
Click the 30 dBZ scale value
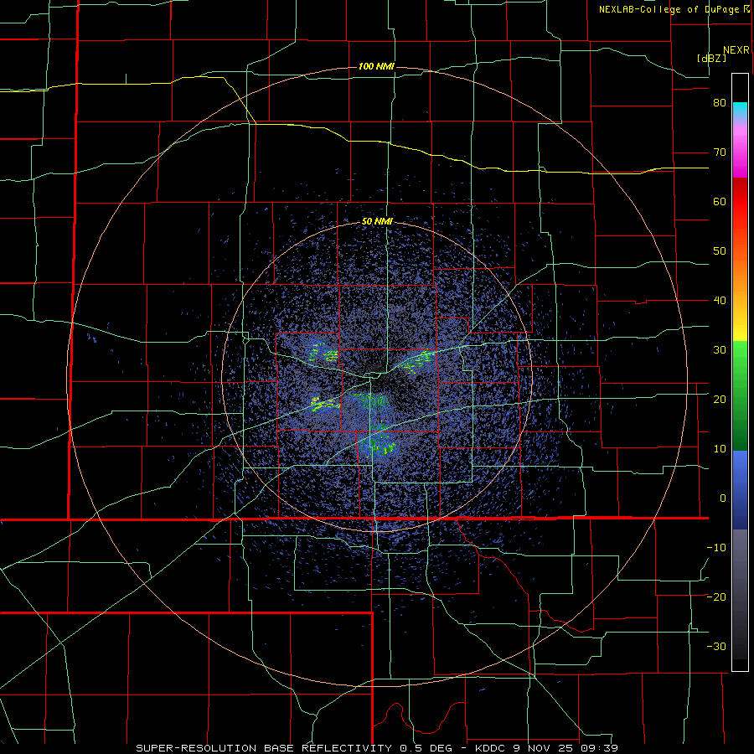pos(720,350)
